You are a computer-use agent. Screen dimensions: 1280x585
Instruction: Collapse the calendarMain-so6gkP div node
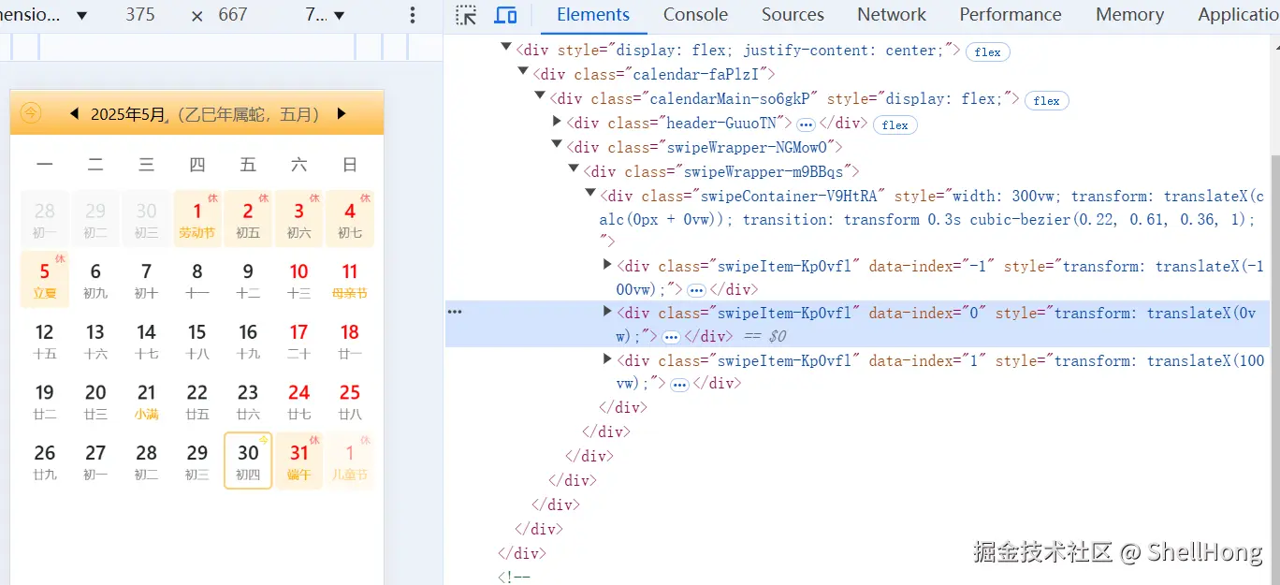(540, 95)
